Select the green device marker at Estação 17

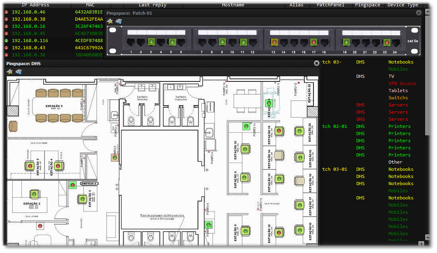300,205
